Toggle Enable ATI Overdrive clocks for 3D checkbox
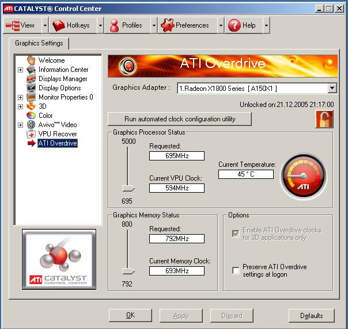Viewport: 348px width, 329px height. coord(236,234)
